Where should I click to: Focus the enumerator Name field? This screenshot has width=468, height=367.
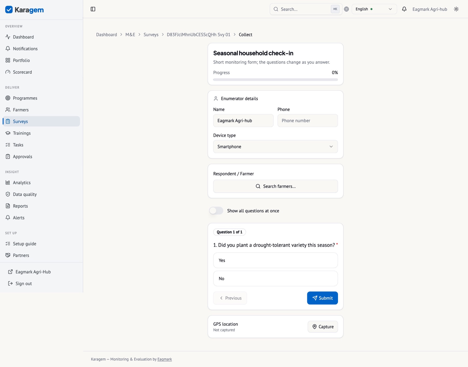click(243, 121)
